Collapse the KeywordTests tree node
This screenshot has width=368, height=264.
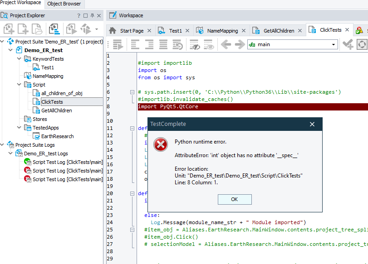pyautogui.click(x=19, y=59)
